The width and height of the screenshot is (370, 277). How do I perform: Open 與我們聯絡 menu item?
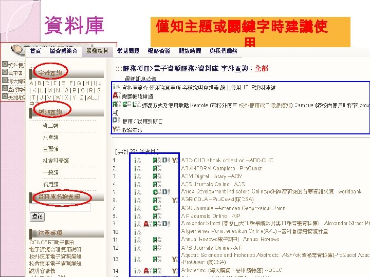point(224,51)
